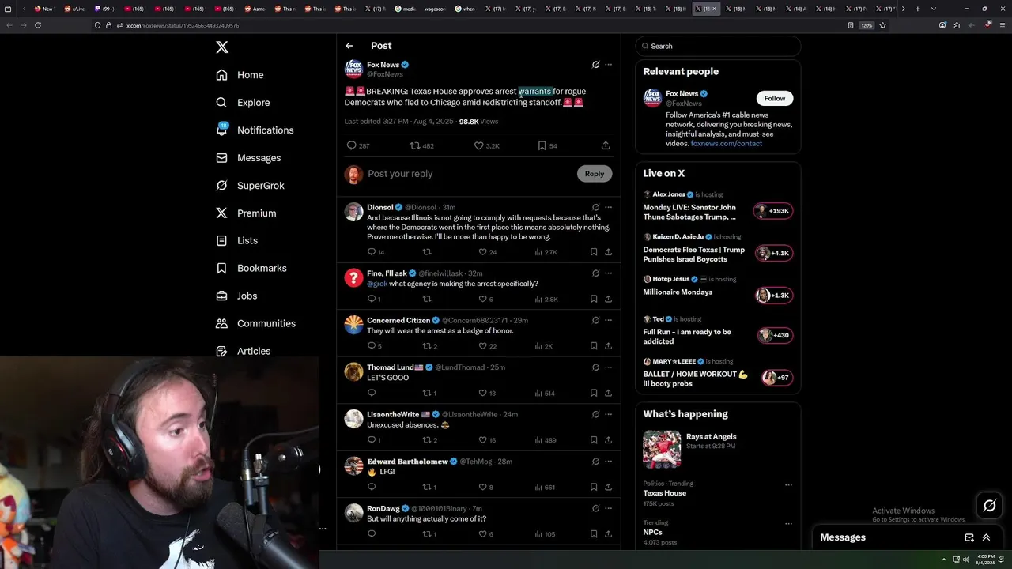Open Communities in the sidebar
1012x569 pixels.
click(255, 323)
